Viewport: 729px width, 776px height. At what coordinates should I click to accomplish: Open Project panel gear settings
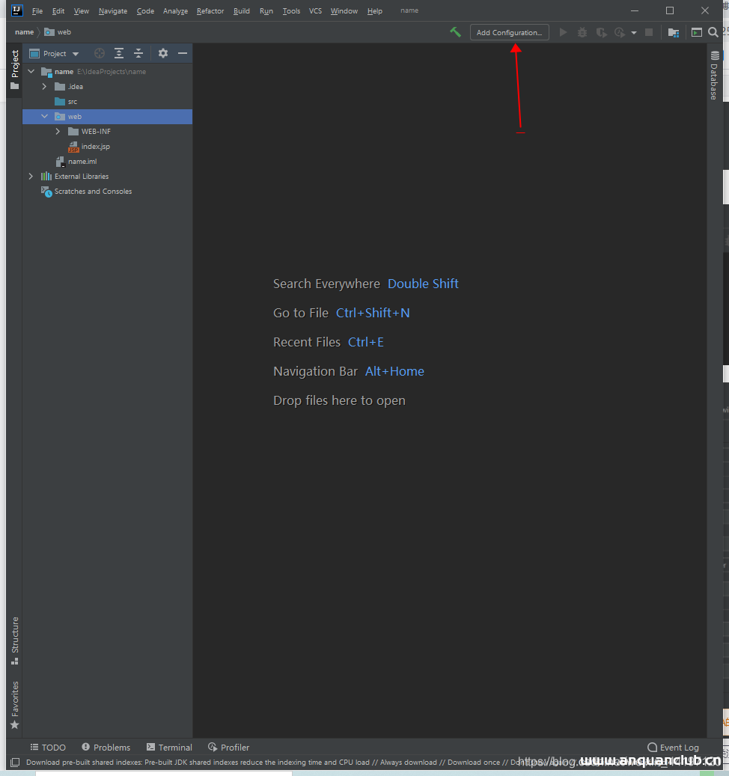point(163,53)
